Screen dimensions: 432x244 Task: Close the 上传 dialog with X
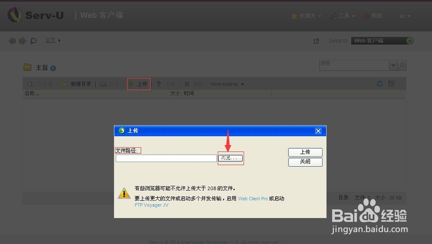[x=318, y=131]
